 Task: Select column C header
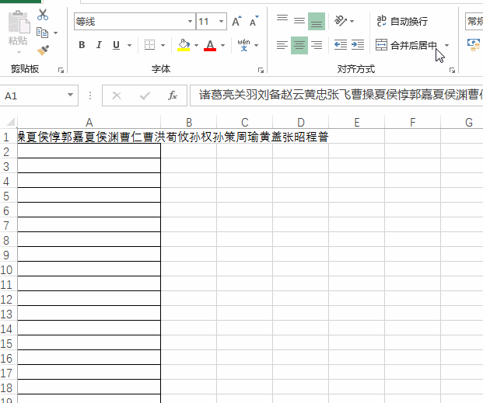click(244, 123)
